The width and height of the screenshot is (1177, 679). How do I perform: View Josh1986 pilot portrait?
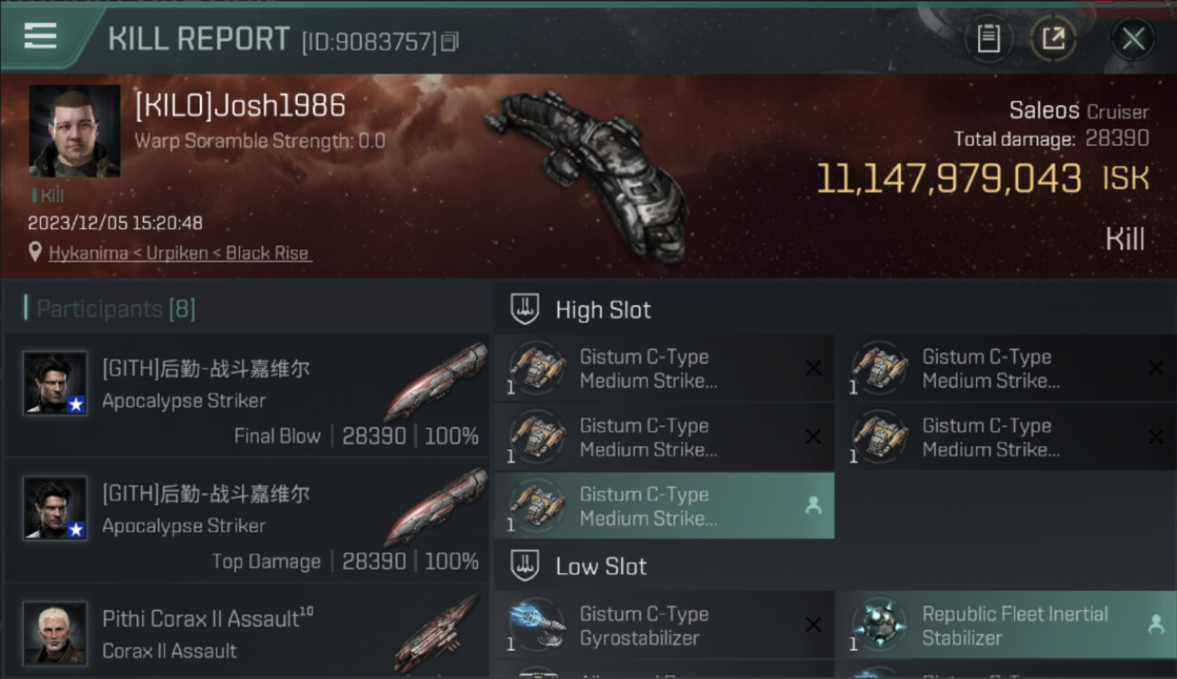(x=74, y=131)
